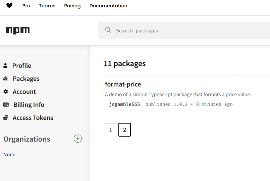Click the Account gear icon

click(6, 92)
